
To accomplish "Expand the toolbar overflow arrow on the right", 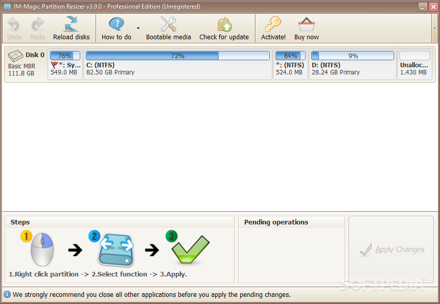I will (435, 28).
